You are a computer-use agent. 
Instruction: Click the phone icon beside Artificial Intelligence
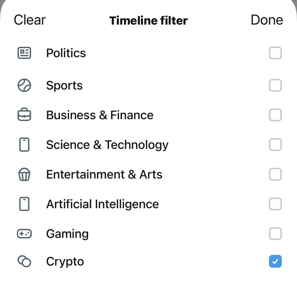(24, 204)
